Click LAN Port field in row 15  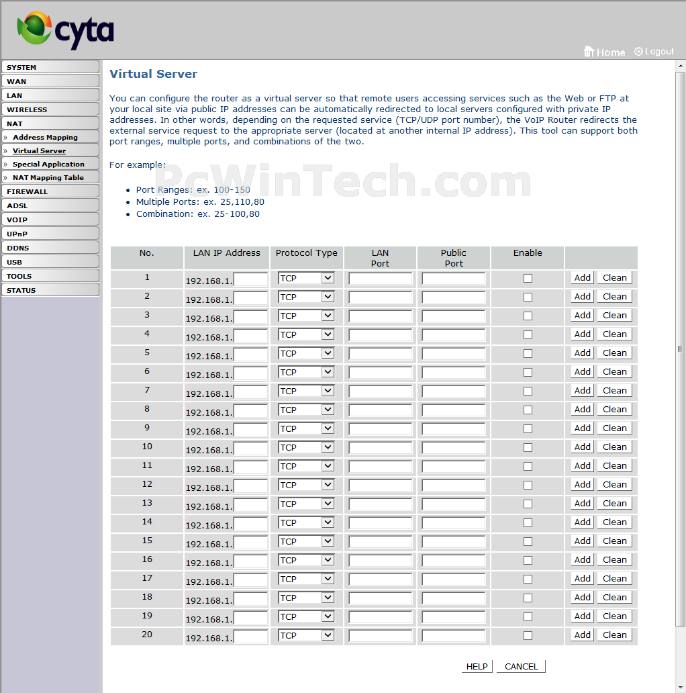380,542
